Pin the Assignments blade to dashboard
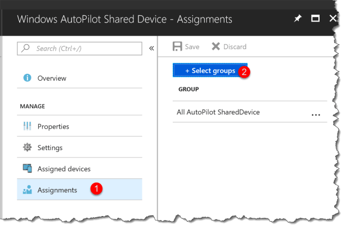Image resolution: width=346 pixels, height=229 pixels. pyautogui.click(x=298, y=19)
